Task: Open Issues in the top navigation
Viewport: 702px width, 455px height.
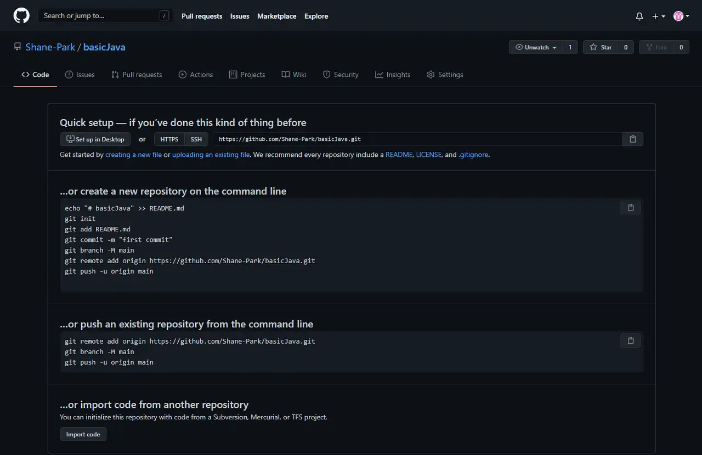Action: click(x=240, y=16)
